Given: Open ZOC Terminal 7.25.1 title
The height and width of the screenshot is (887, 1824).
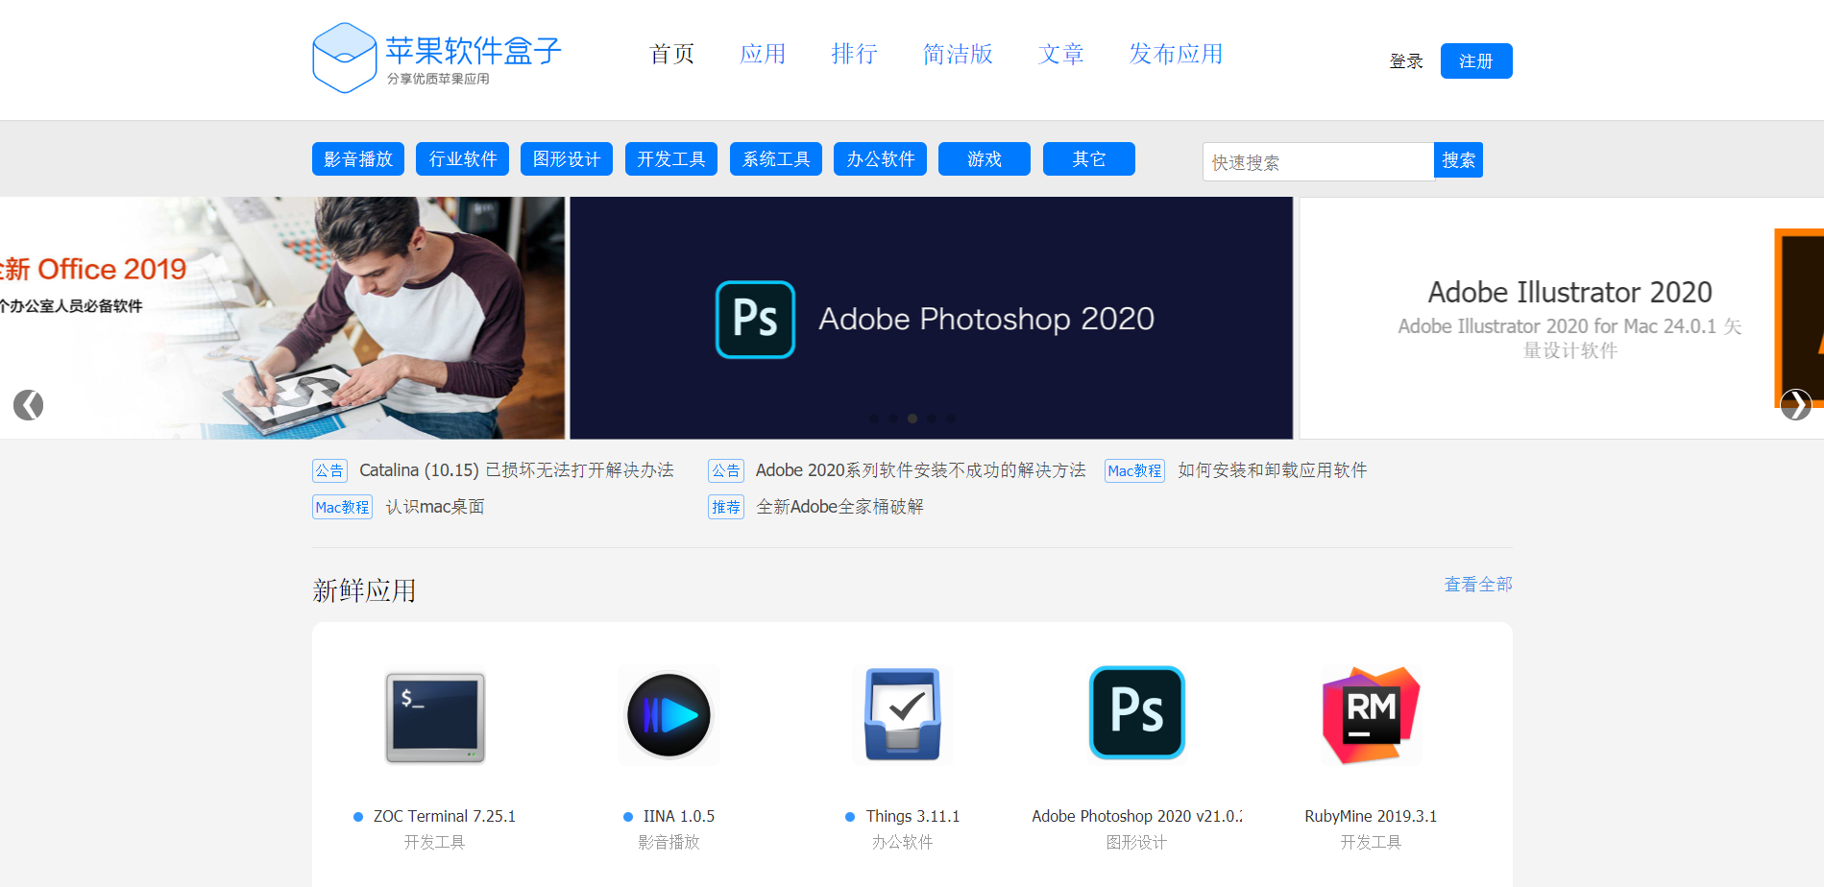Looking at the screenshot, I should click(x=444, y=816).
